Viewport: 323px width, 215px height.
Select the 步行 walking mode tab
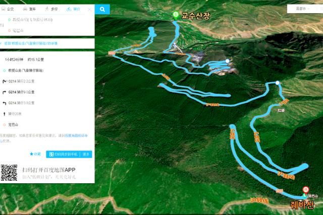coord(50,9)
